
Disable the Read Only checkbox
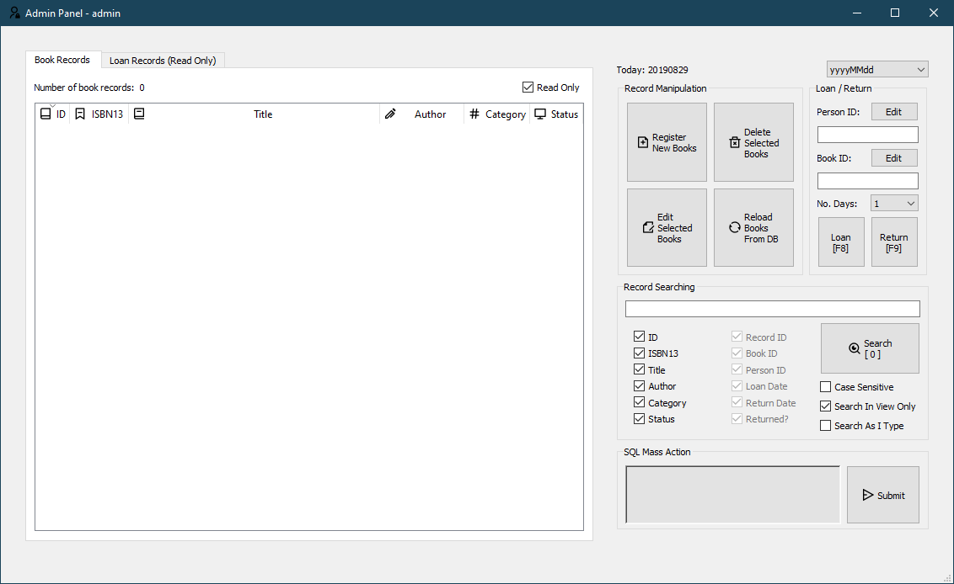click(x=528, y=87)
